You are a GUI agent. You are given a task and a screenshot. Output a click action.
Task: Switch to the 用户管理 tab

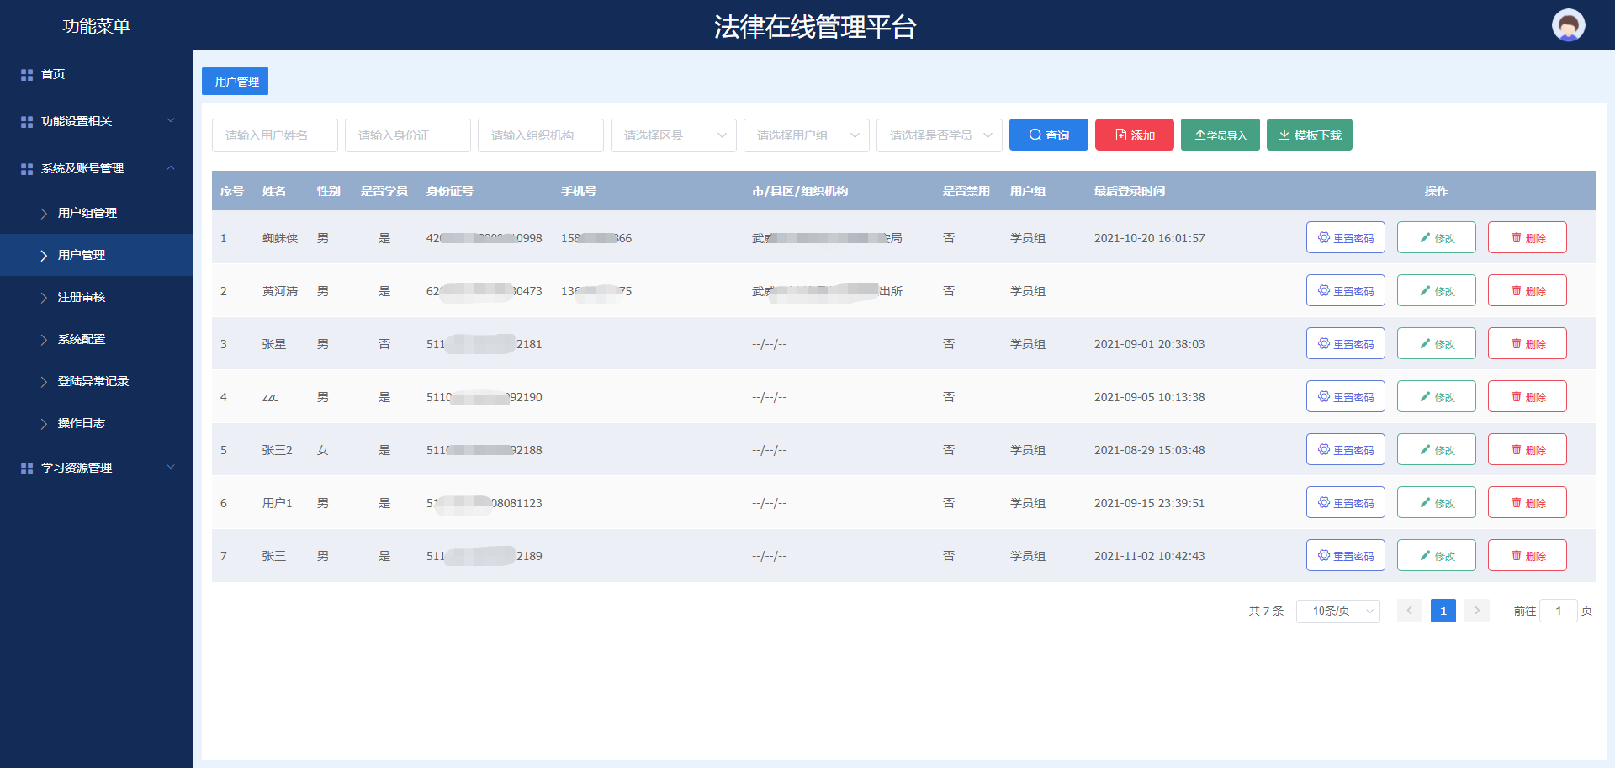pos(235,82)
